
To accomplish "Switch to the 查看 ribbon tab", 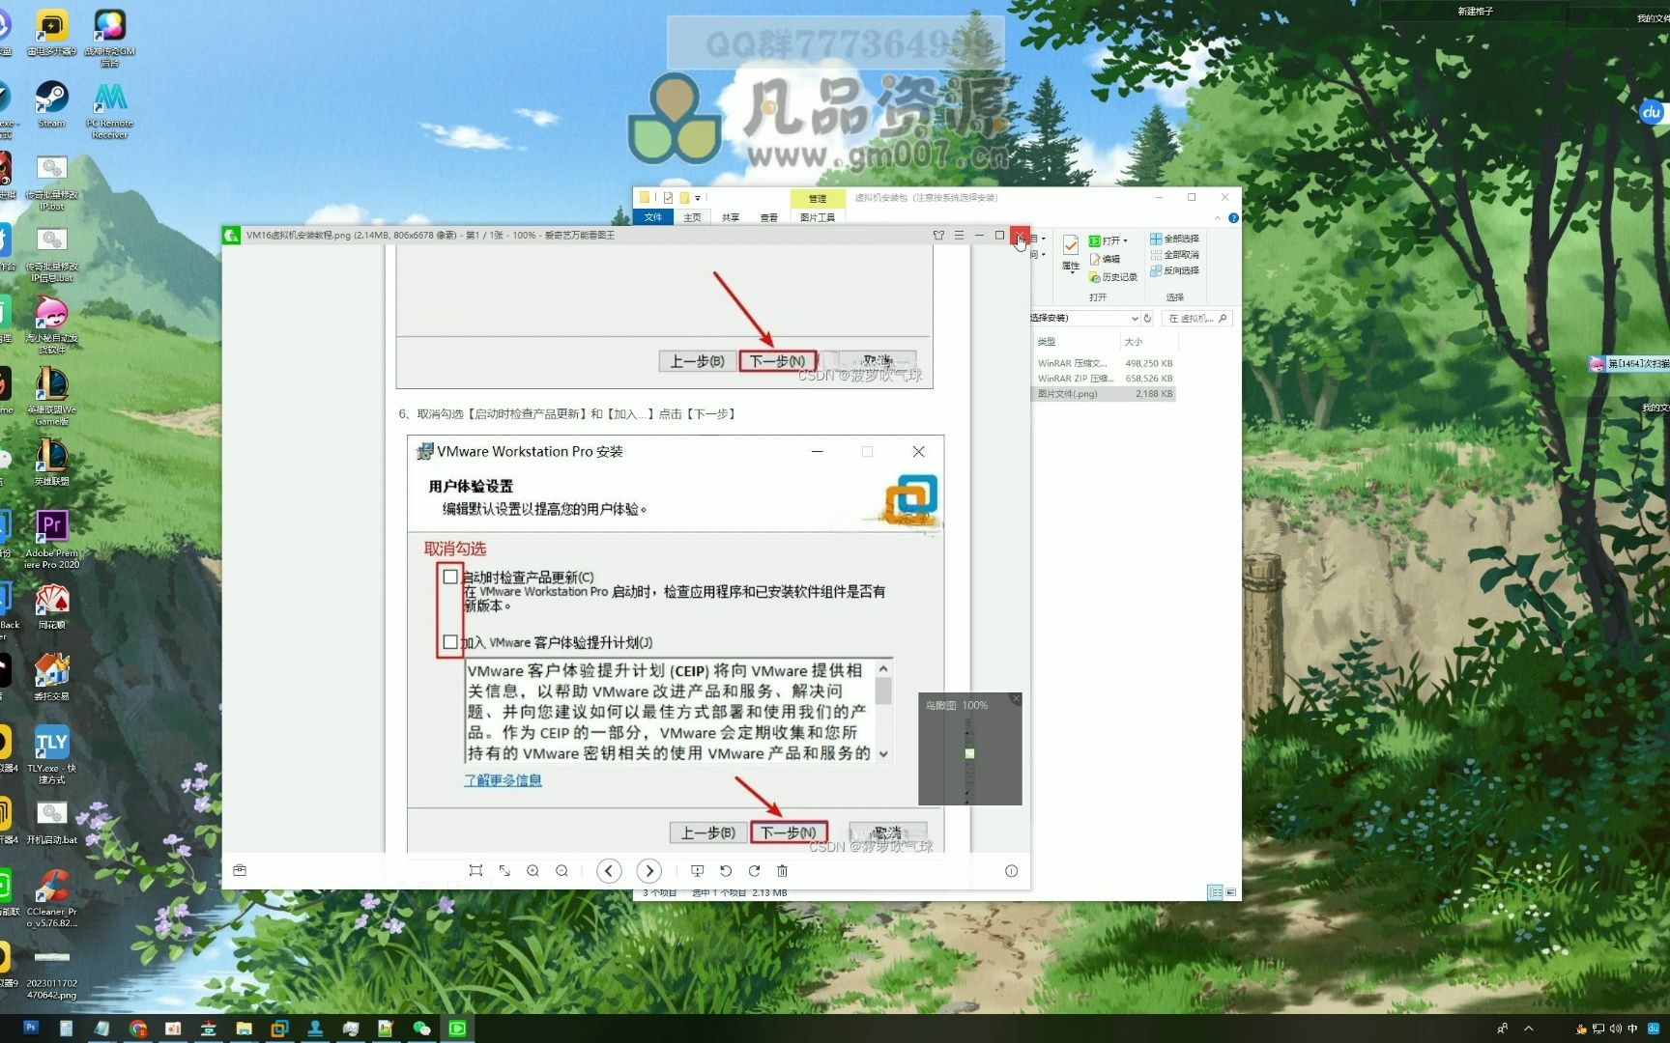I will coord(769,217).
